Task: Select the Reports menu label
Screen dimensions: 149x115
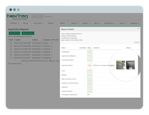Action: pyautogui.click(x=85, y=23)
